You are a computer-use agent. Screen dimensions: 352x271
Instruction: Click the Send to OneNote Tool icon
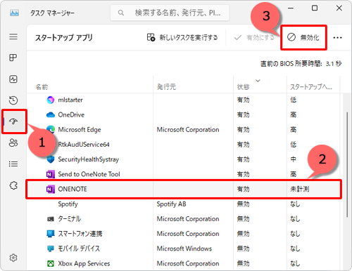pyautogui.click(x=51, y=174)
